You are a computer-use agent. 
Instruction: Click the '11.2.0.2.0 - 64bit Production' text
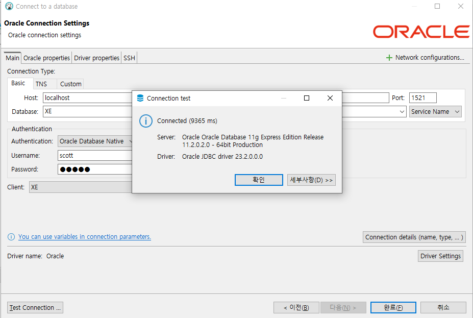[222, 145]
